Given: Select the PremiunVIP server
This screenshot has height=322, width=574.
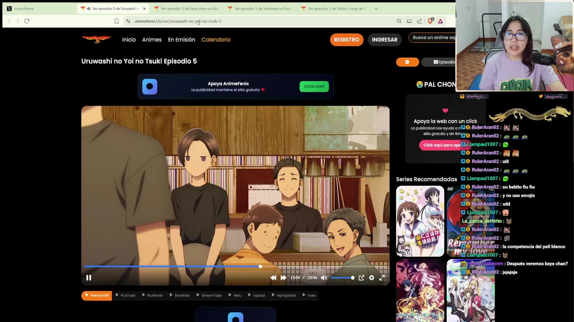Looking at the screenshot, I should click(96, 295).
